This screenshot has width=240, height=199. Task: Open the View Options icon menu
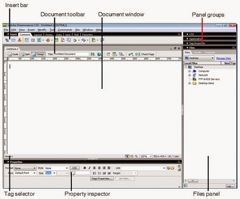pyautogui.click(x=115, y=54)
